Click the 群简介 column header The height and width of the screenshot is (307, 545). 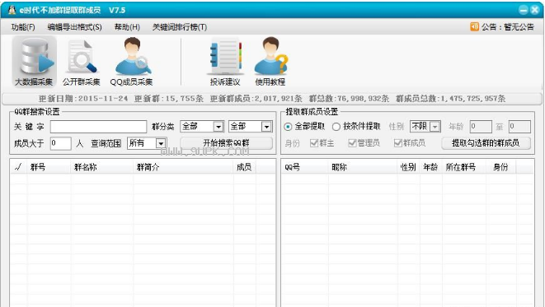tap(184, 167)
